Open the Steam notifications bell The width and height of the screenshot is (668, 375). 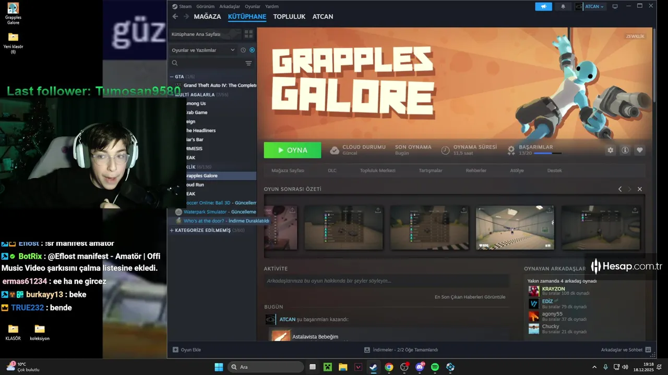pos(563,6)
